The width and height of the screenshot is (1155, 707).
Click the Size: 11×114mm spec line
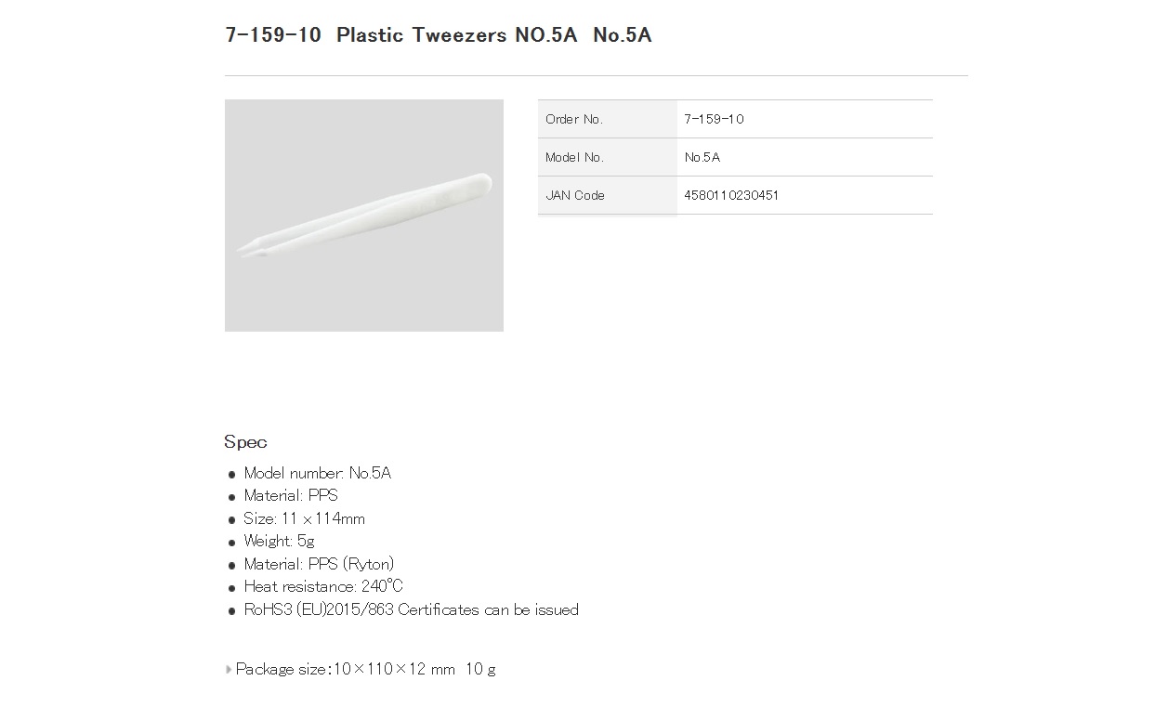point(304,518)
